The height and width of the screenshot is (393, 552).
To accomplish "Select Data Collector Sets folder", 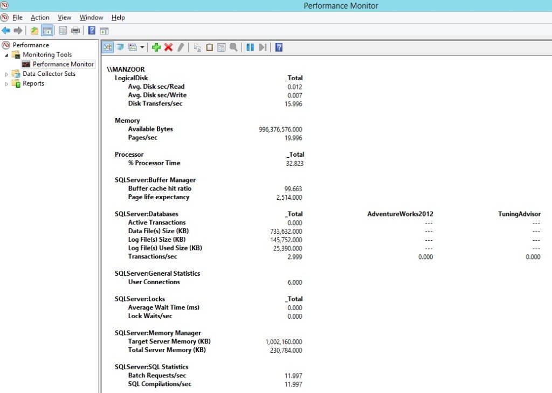I will tap(49, 74).
